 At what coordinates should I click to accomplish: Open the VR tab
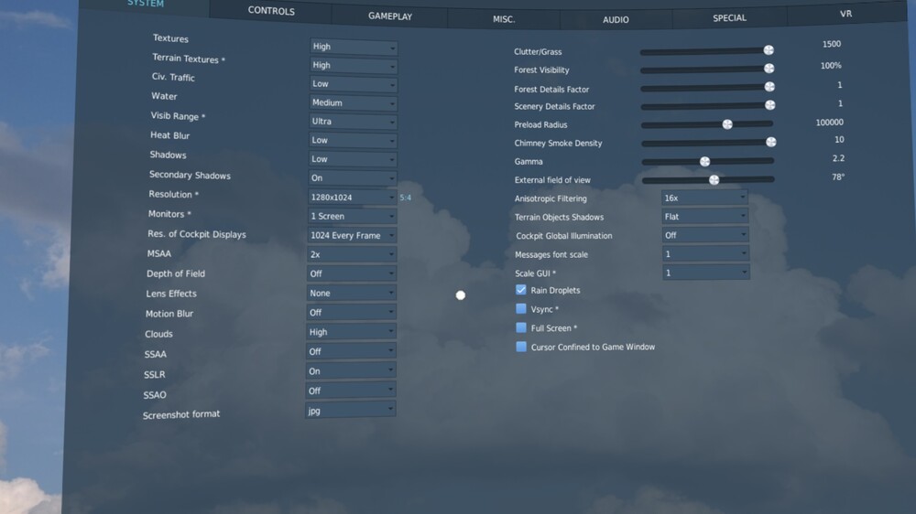tap(845, 14)
